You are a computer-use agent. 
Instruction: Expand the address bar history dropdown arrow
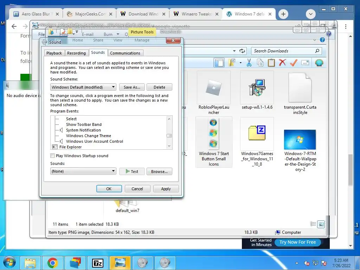[234, 51]
